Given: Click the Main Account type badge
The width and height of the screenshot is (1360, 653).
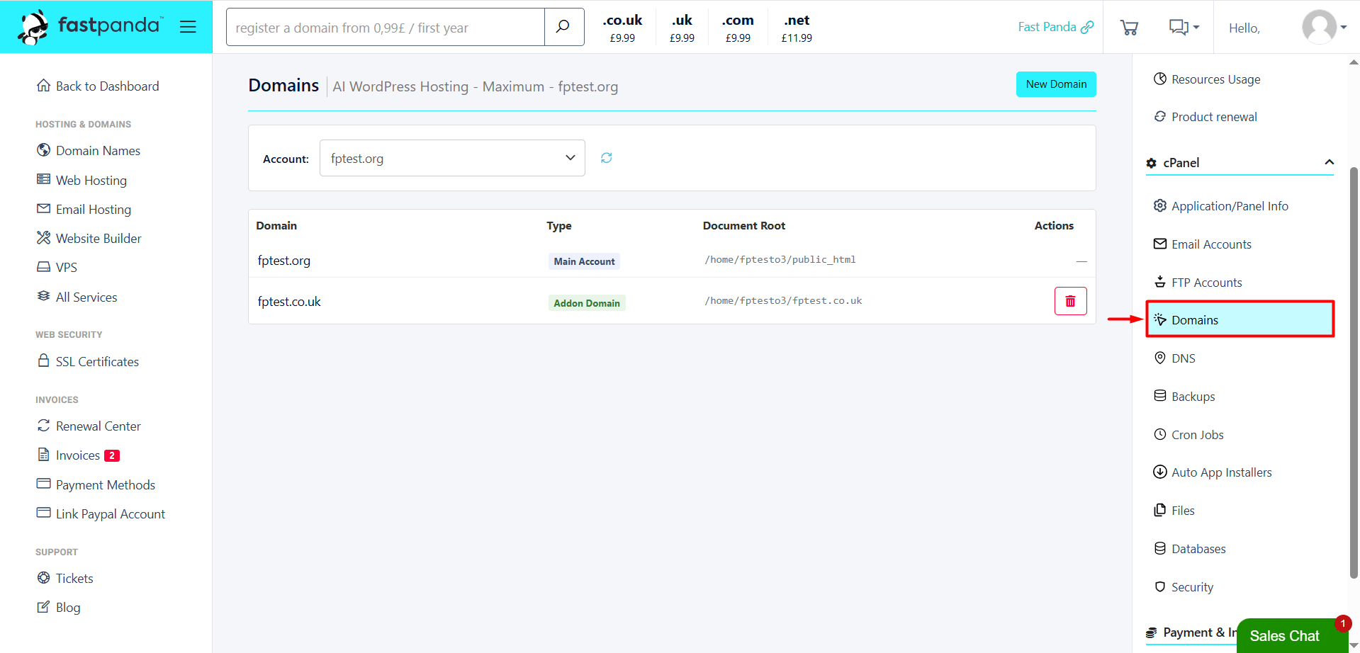Looking at the screenshot, I should tap(584, 261).
